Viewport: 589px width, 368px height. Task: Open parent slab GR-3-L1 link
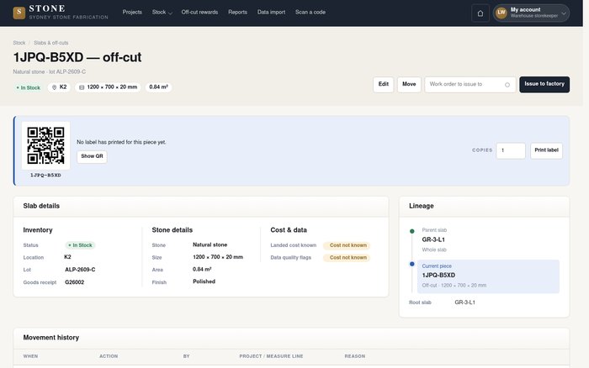(433, 239)
